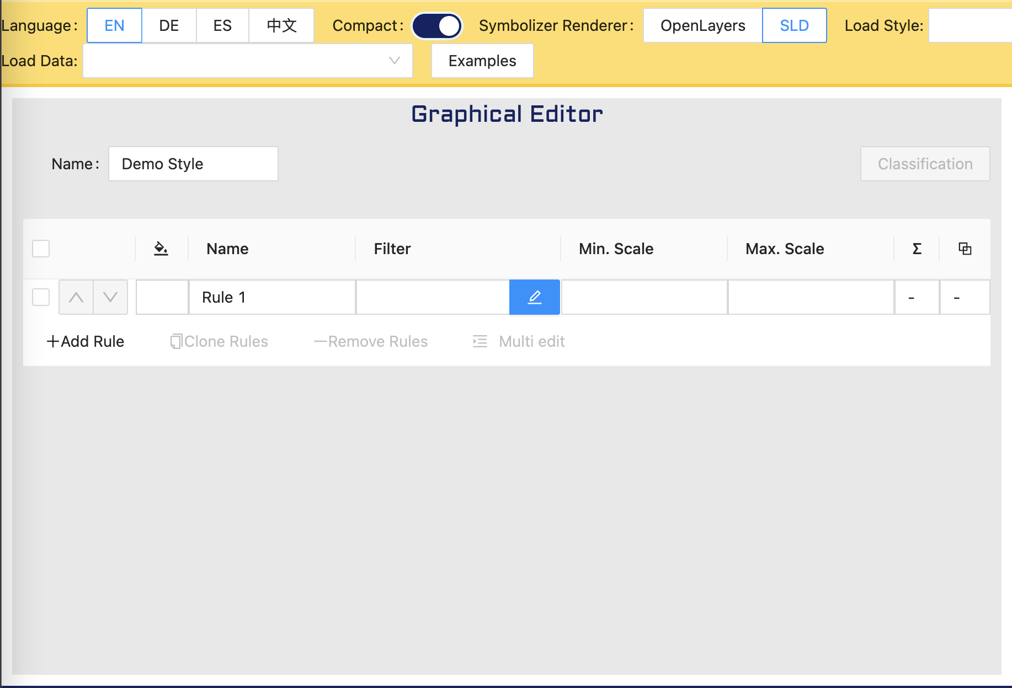Click the duplicates column header icon
The width and height of the screenshot is (1012, 688).
click(965, 249)
